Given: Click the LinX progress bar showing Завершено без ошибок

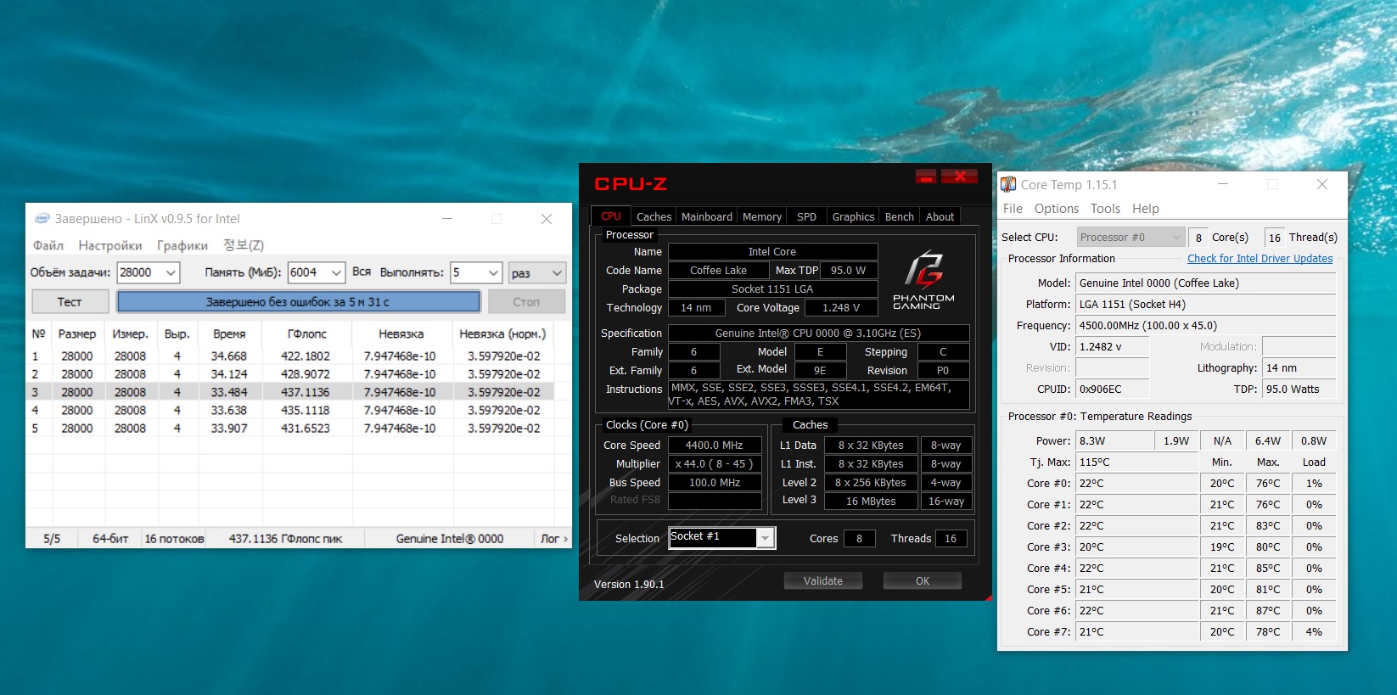Looking at the screenshot, I should [x=298, y=301].
